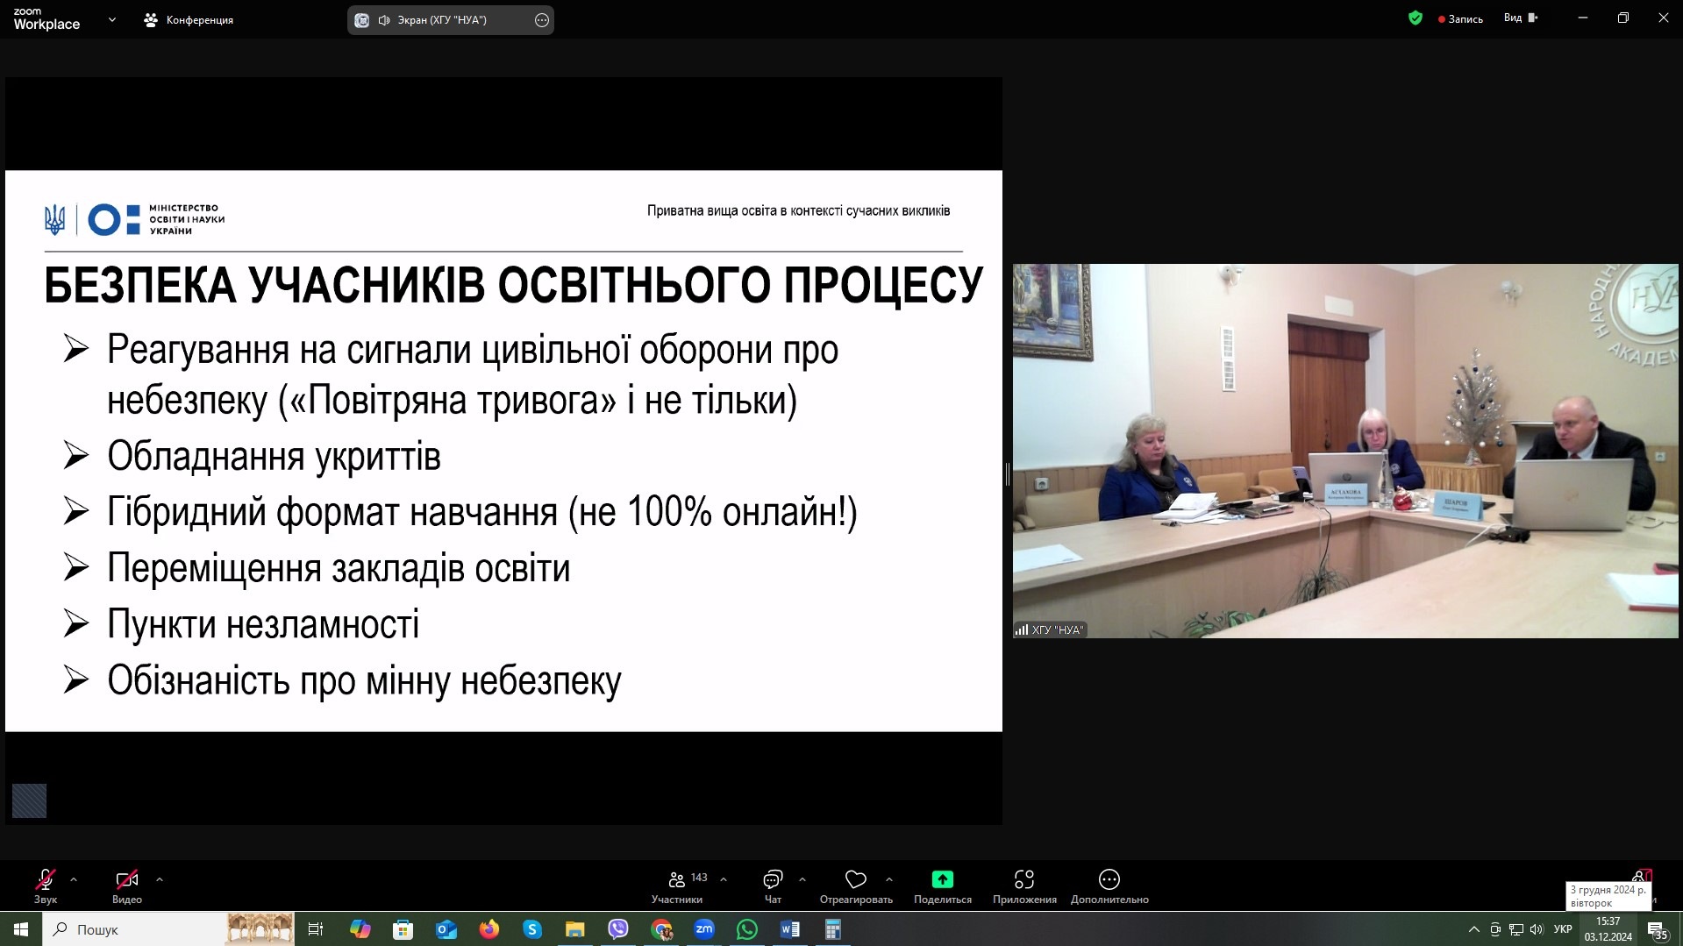Expand the Zoom Workplace dropdown arrow
The height and width of the screenshot is (946, 1683).
111,19
